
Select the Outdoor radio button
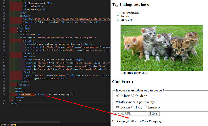[x=133, y=95]
